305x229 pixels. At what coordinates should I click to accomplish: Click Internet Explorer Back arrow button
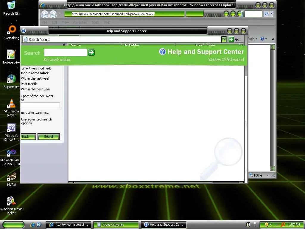(x=45, y=14)
